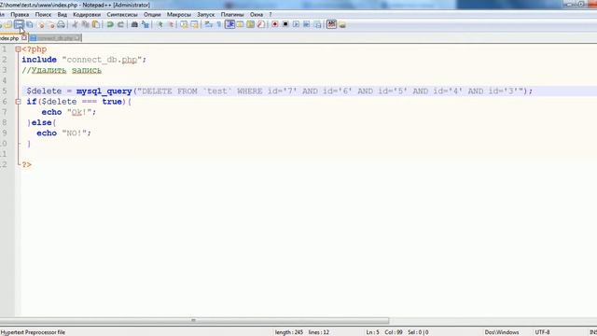This screenshot has width=597, height=336.
Task: Click the last toolbar icon after ABC
Action: coord(342,25)
